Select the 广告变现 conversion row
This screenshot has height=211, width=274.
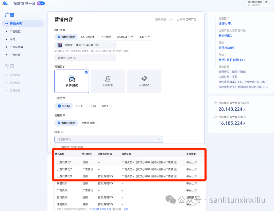point(130,190)
